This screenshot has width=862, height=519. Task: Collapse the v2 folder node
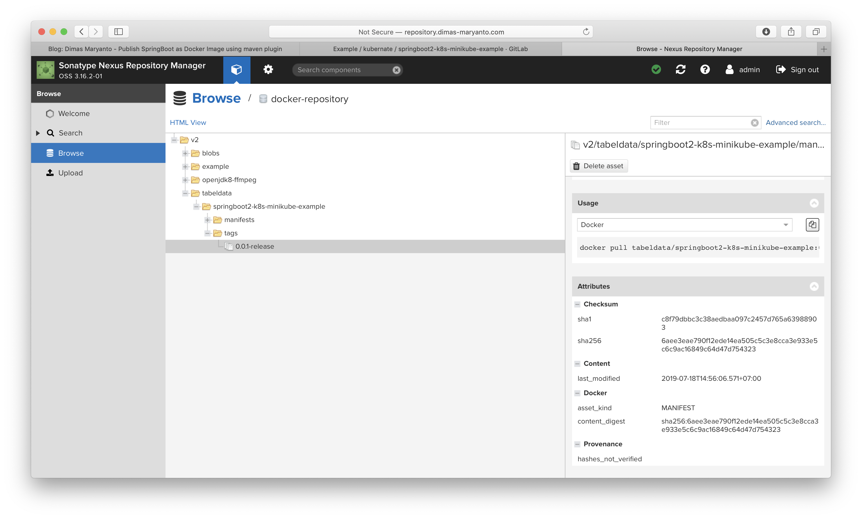[174, 140]
